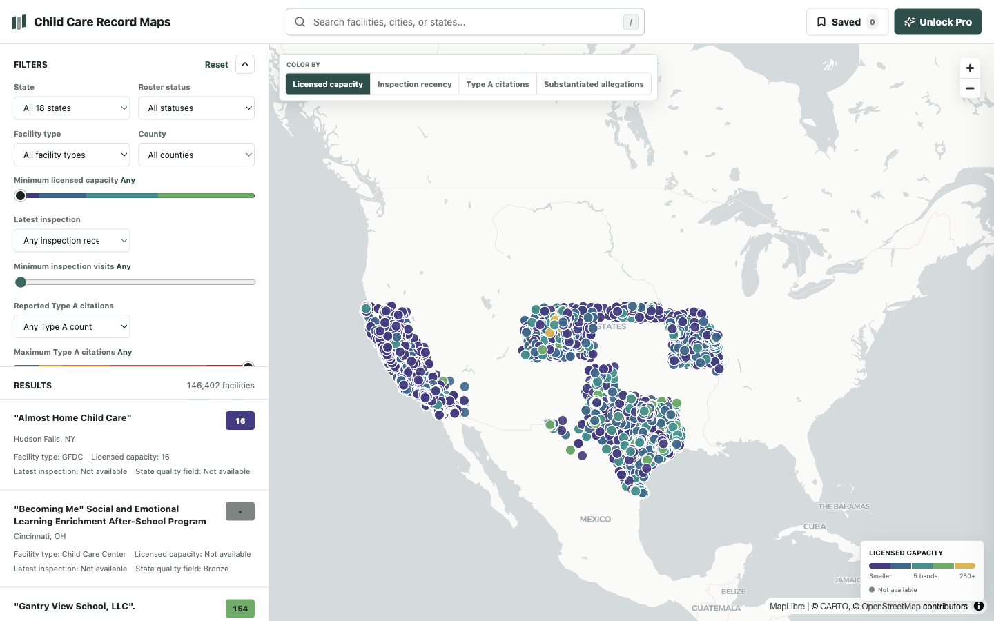Reset all filters
994x621 pixels.
pyautogui.click(x=217, y=65)
